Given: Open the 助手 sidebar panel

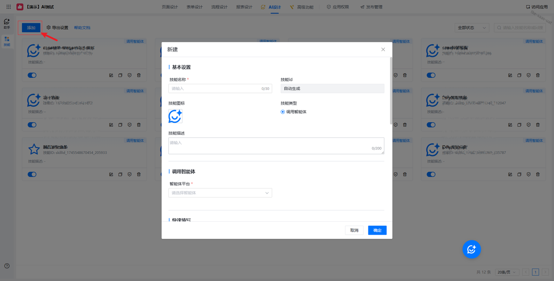Looking at the screenshot, I should [x=7, y=23].
